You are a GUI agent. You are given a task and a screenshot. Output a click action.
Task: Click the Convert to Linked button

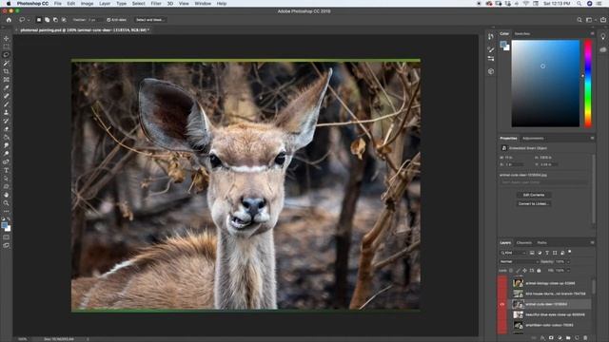click(534, 203)
